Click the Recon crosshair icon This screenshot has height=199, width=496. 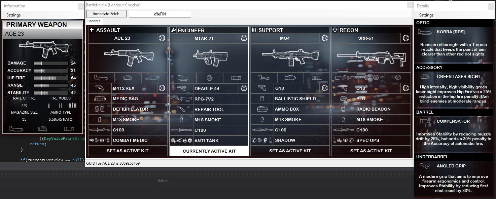335,30
